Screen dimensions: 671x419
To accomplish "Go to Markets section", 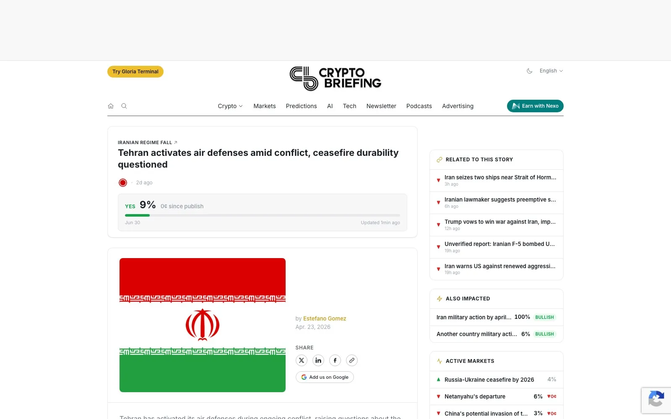I will [265, 106].
